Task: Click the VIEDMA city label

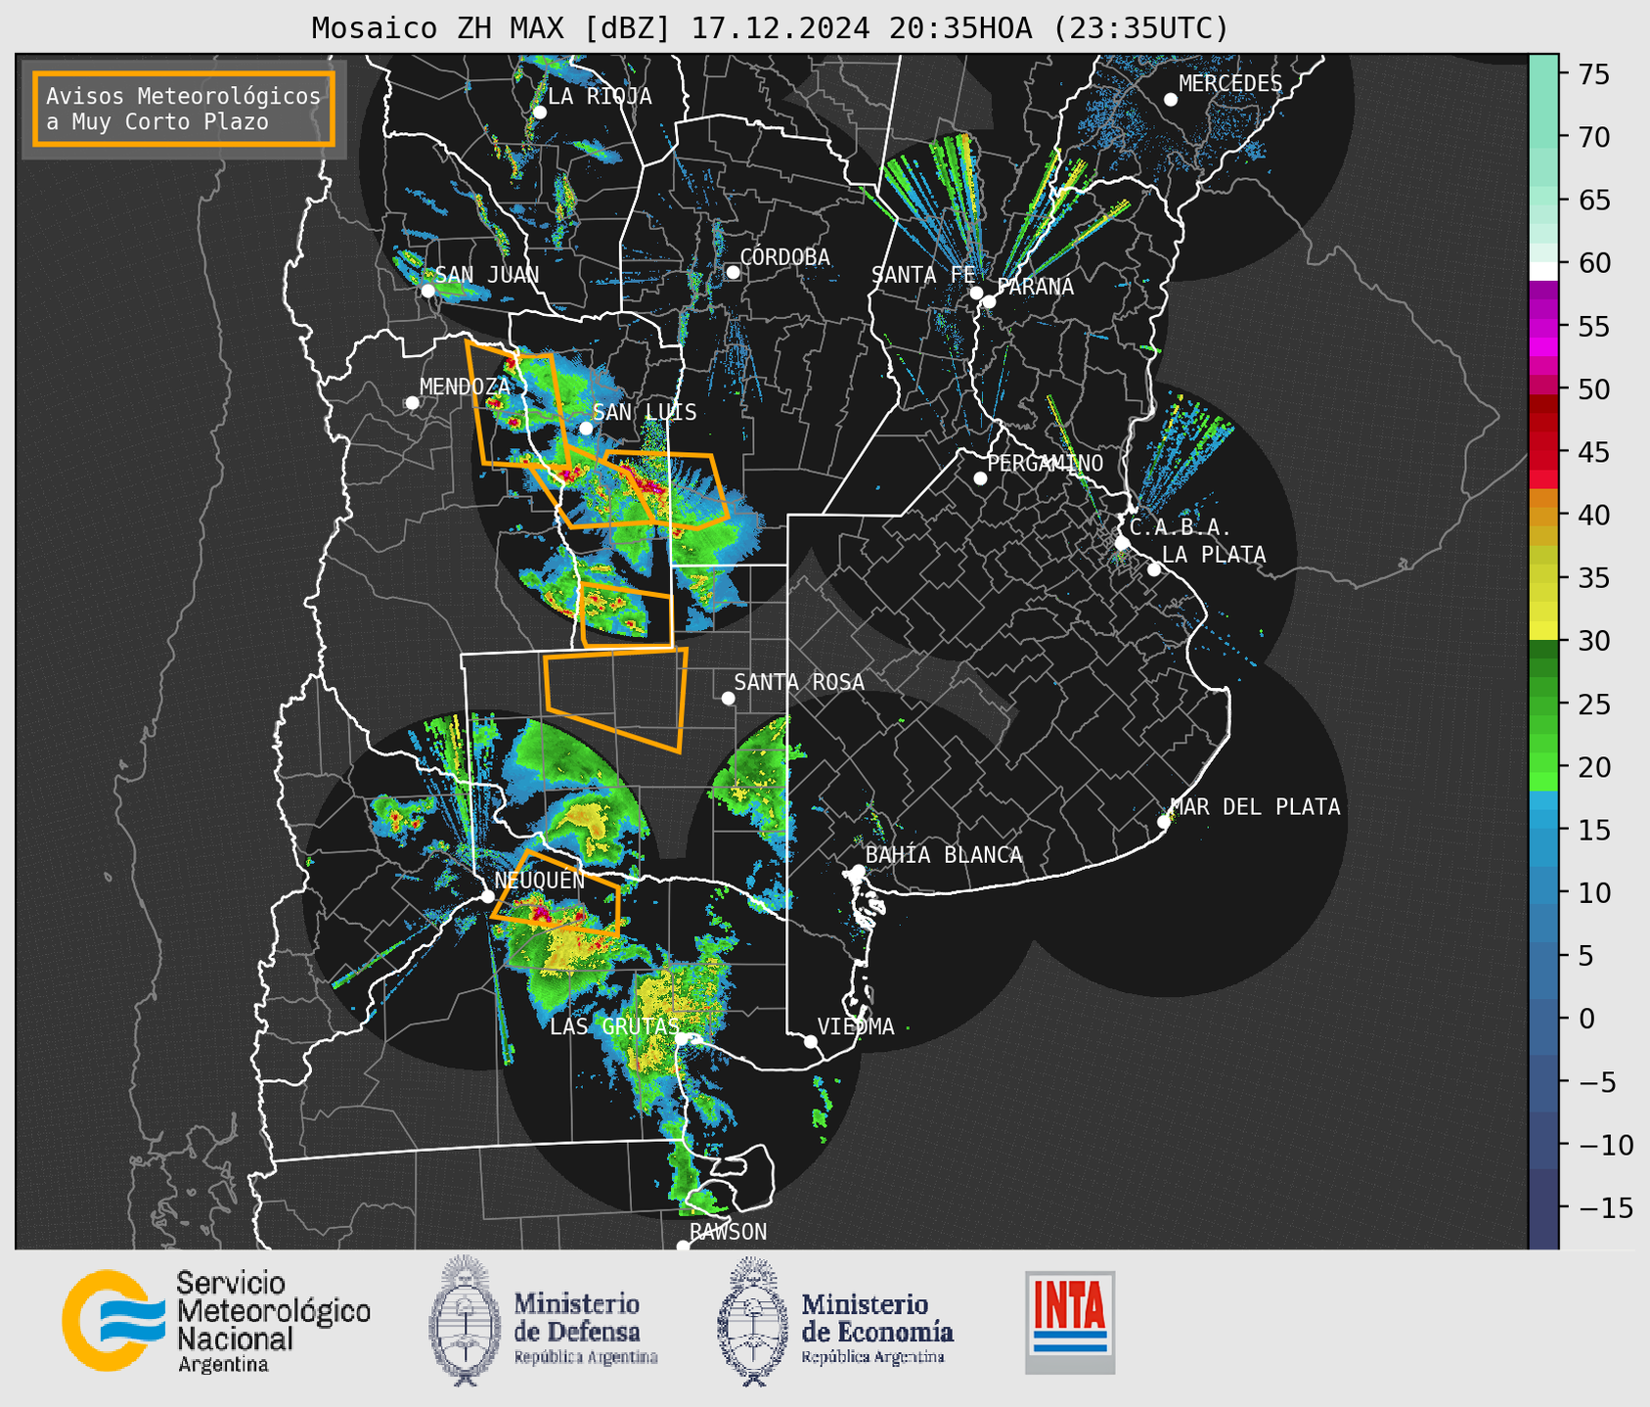Action: (x=856, y=1026)
